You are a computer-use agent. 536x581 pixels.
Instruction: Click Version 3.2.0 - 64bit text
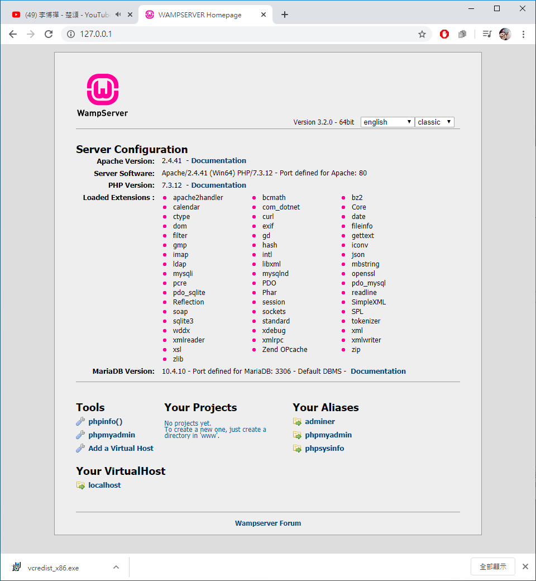click(324, 122)
